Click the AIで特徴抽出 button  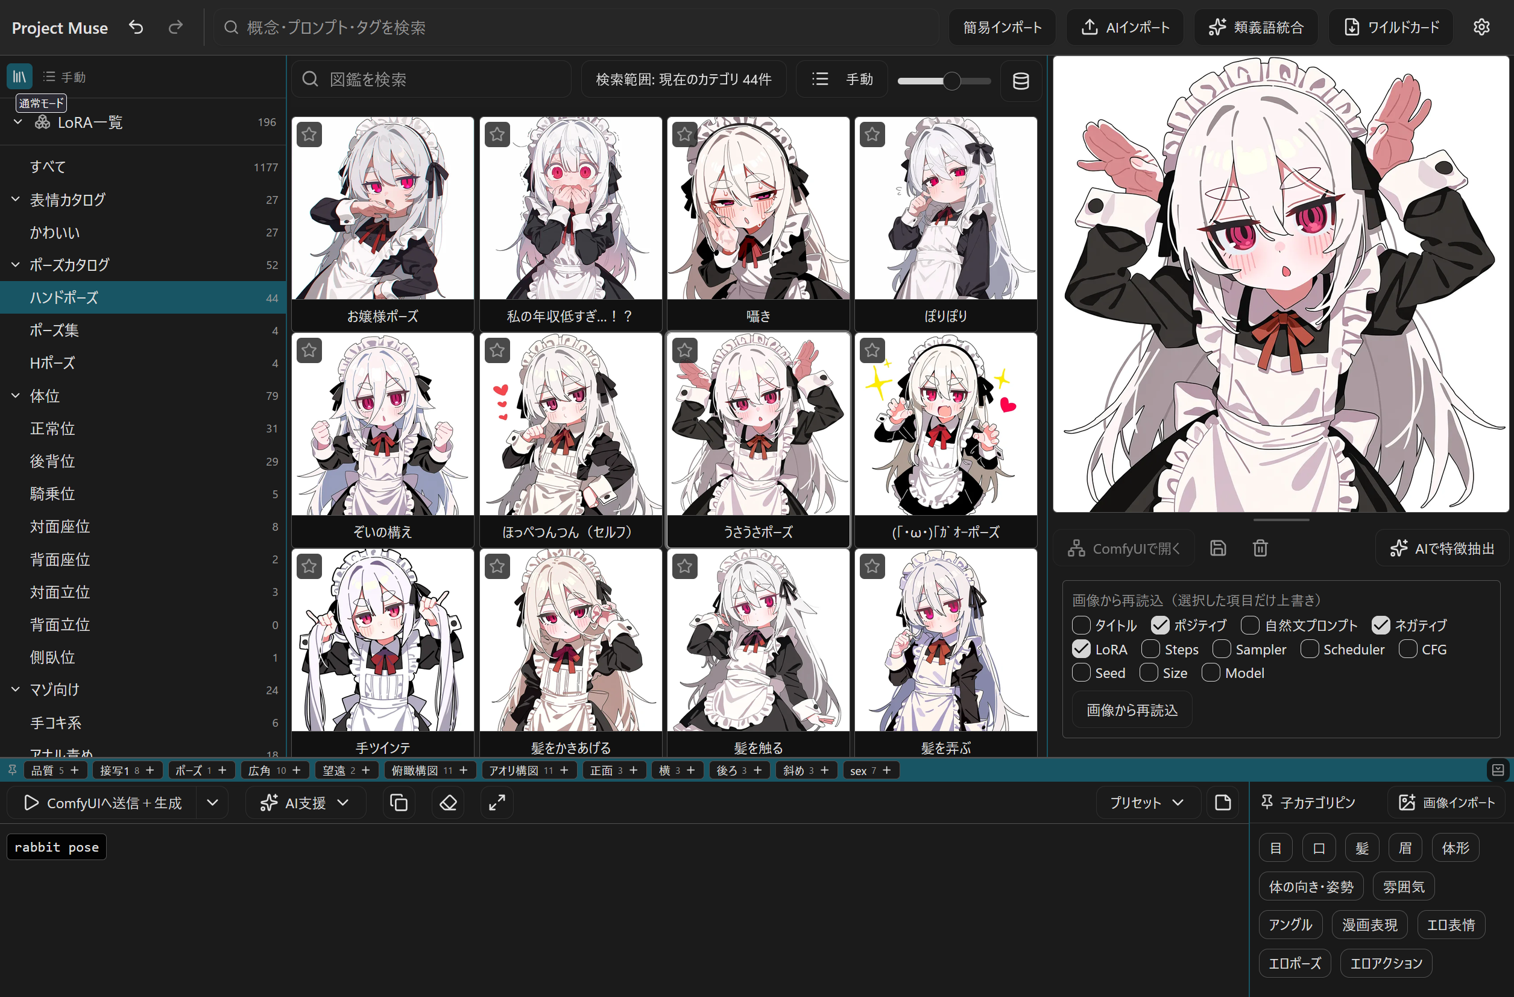[x=1442, y=548]
